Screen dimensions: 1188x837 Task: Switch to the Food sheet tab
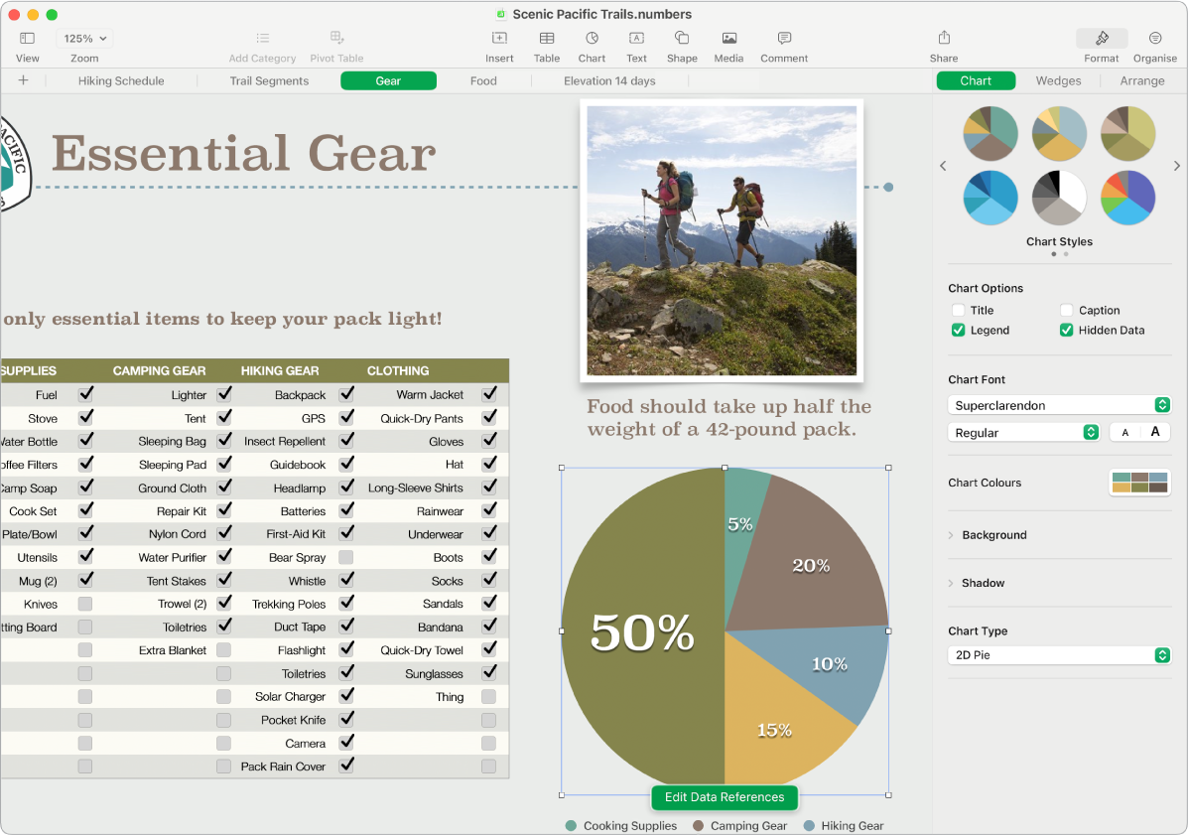[483, 80]
